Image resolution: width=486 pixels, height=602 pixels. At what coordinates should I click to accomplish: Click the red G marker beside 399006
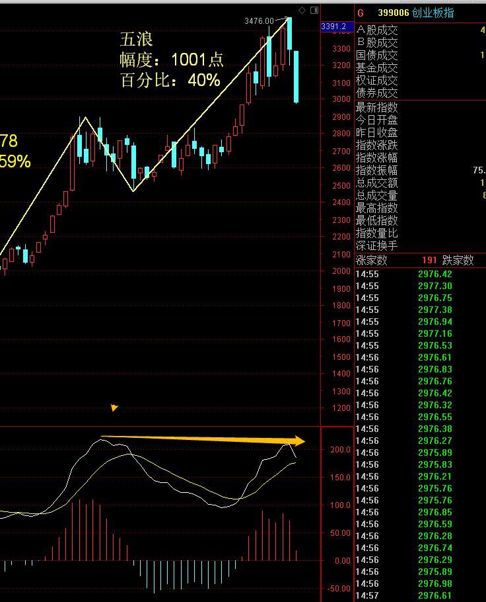point(361,13)
